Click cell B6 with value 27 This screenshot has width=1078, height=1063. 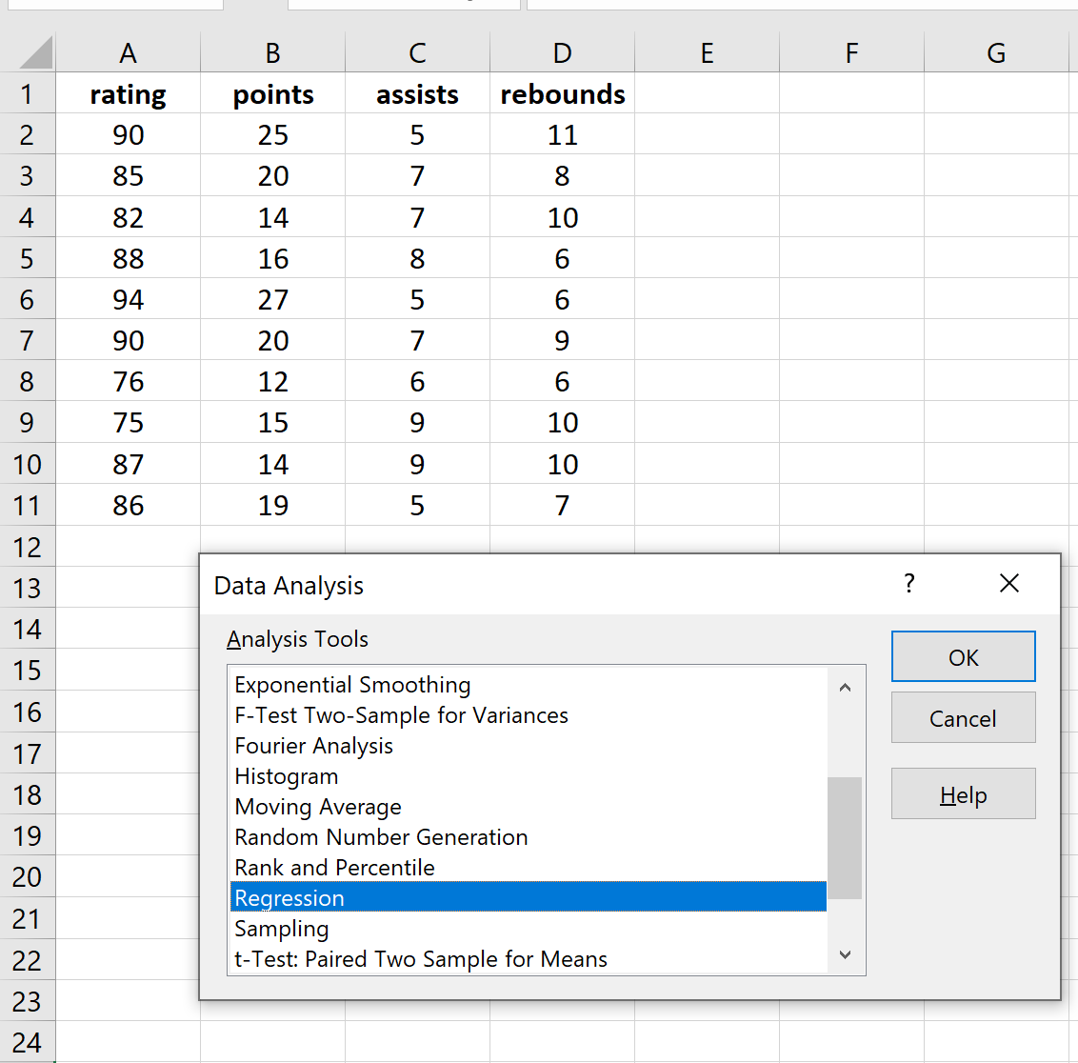point(273,299)
